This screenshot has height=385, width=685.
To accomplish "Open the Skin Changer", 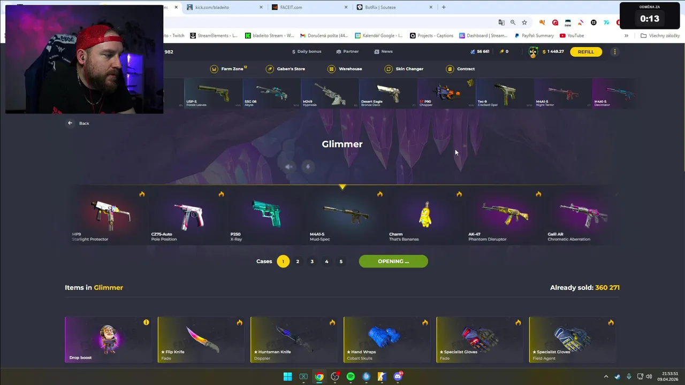I will tap(404, 69).
